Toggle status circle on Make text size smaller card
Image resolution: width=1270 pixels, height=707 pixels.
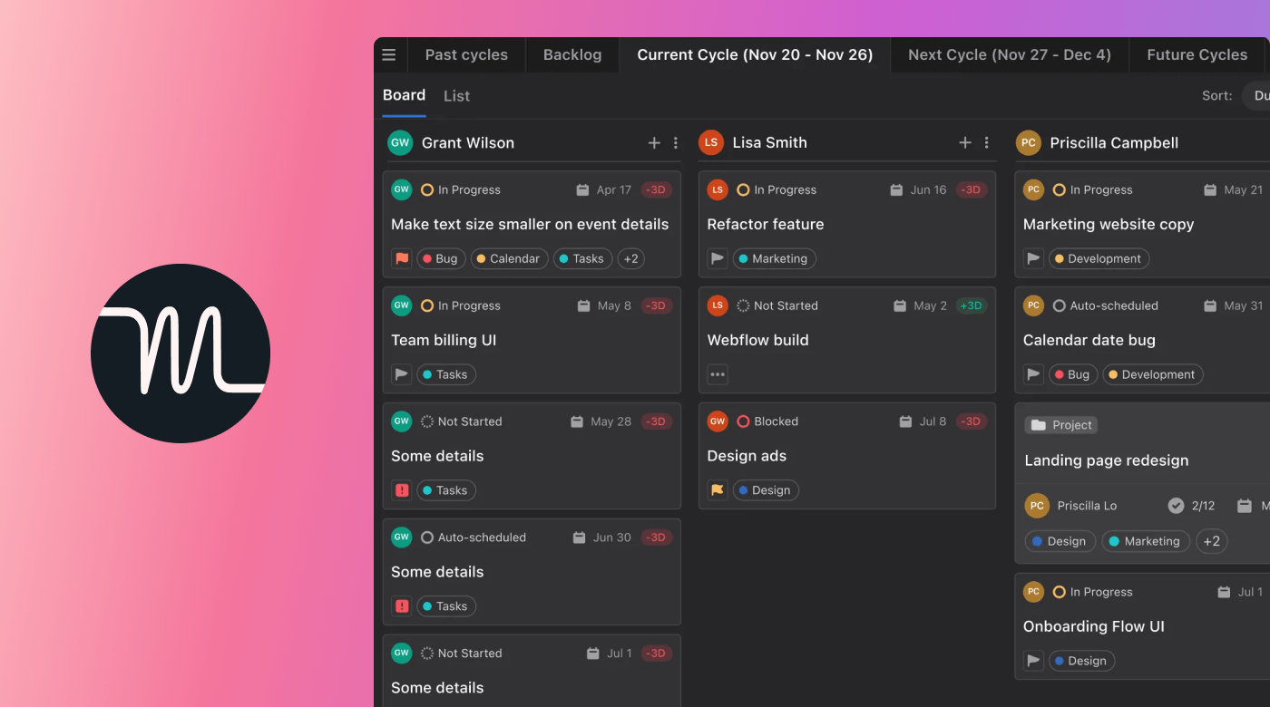tap(427, 189)
